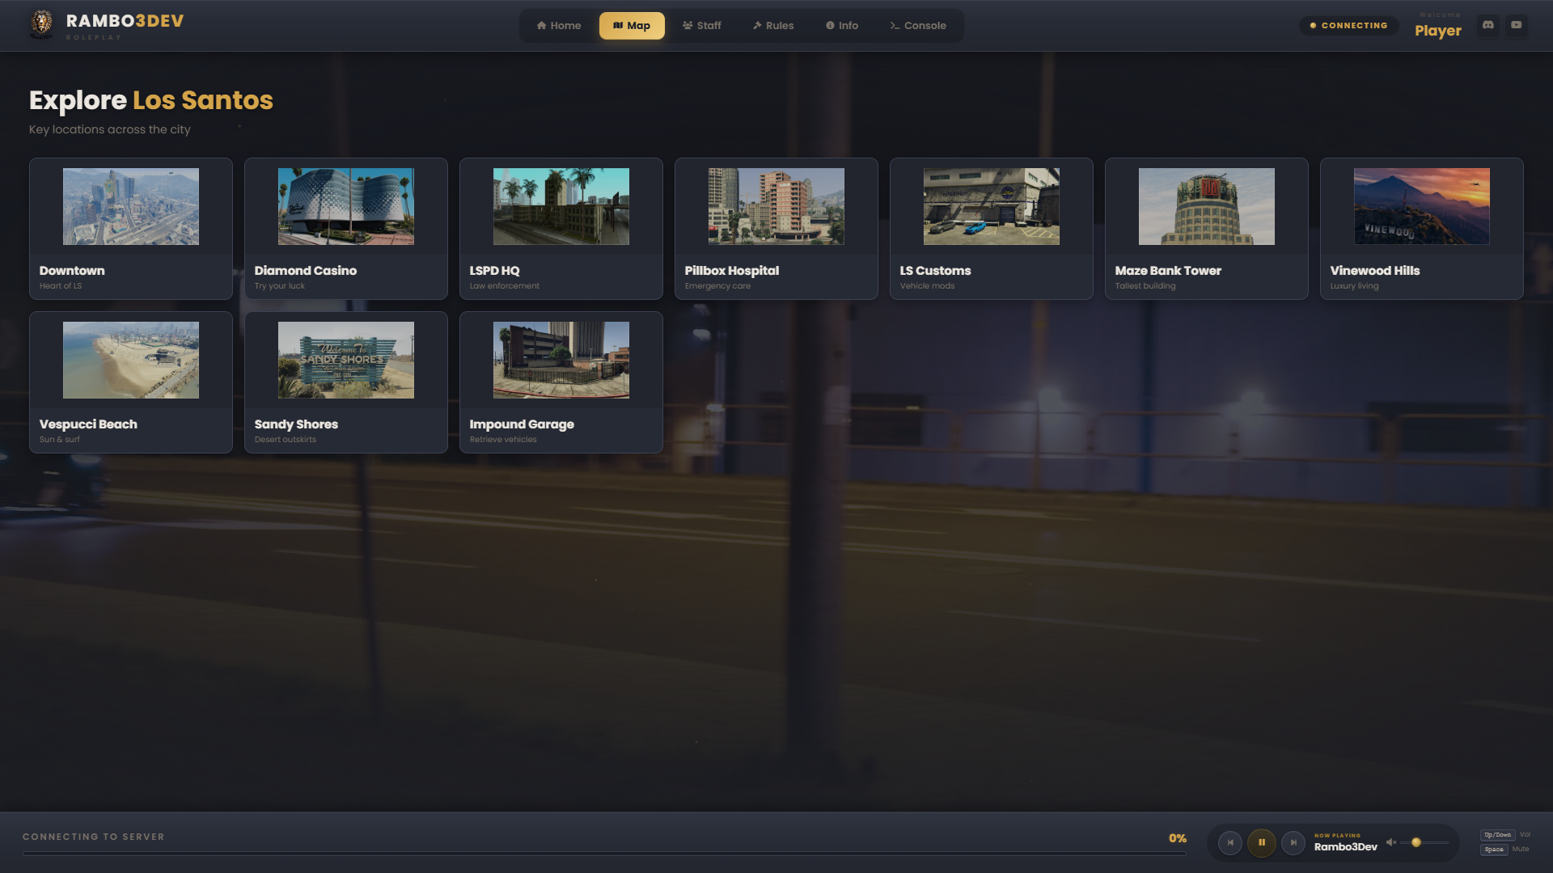Viewport: 1553px width, 873px height.
Task: Skip to the next music track
Action: point(1293,842)
